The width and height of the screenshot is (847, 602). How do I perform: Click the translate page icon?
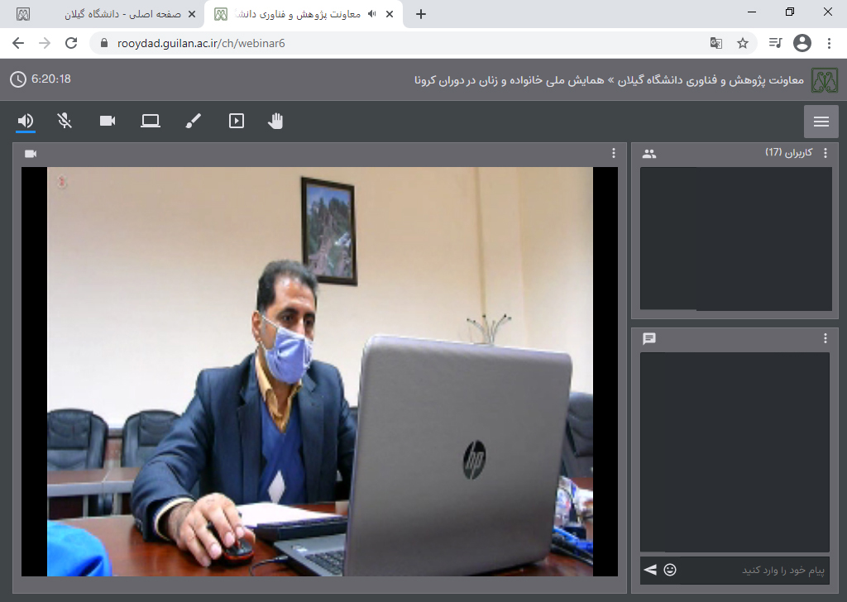point(716,43)
